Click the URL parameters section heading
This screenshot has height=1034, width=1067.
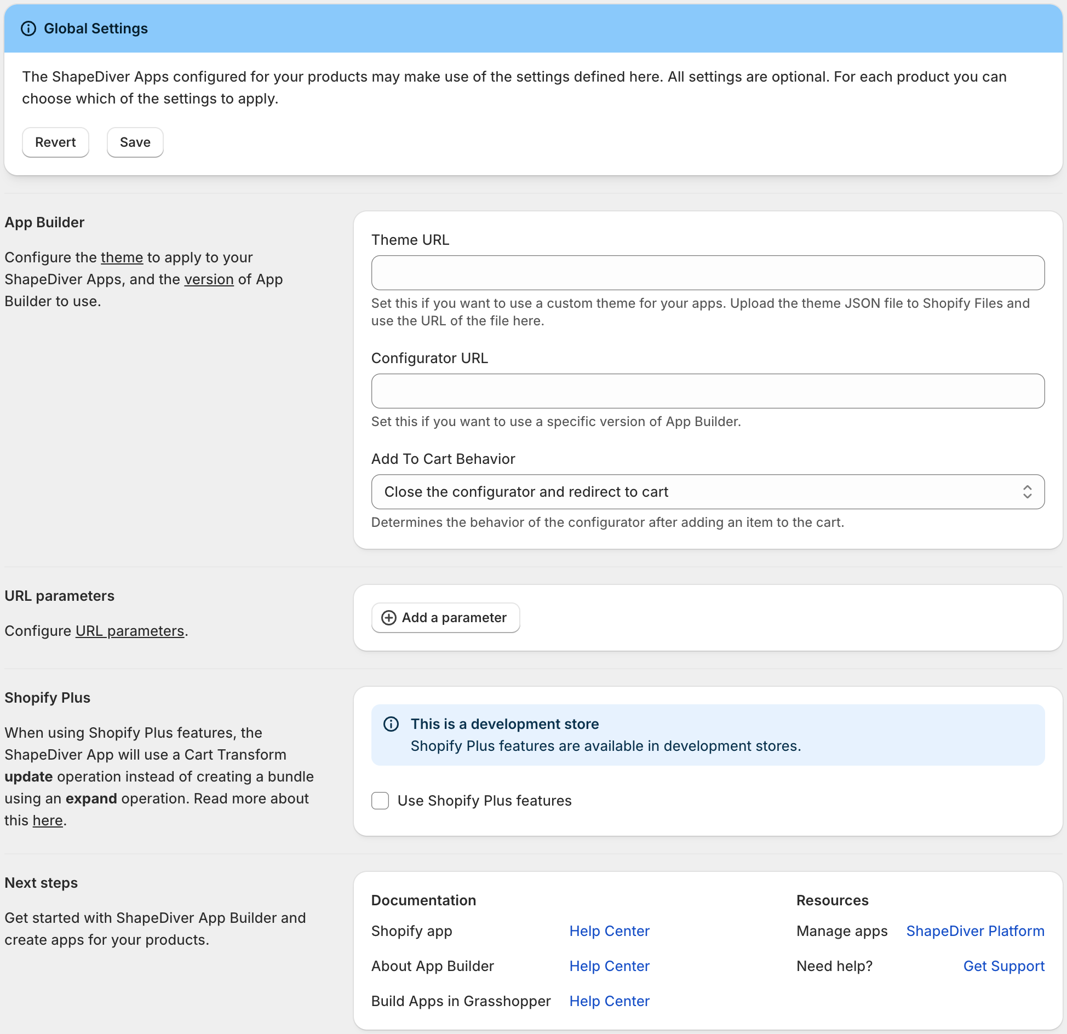point(60,596)
